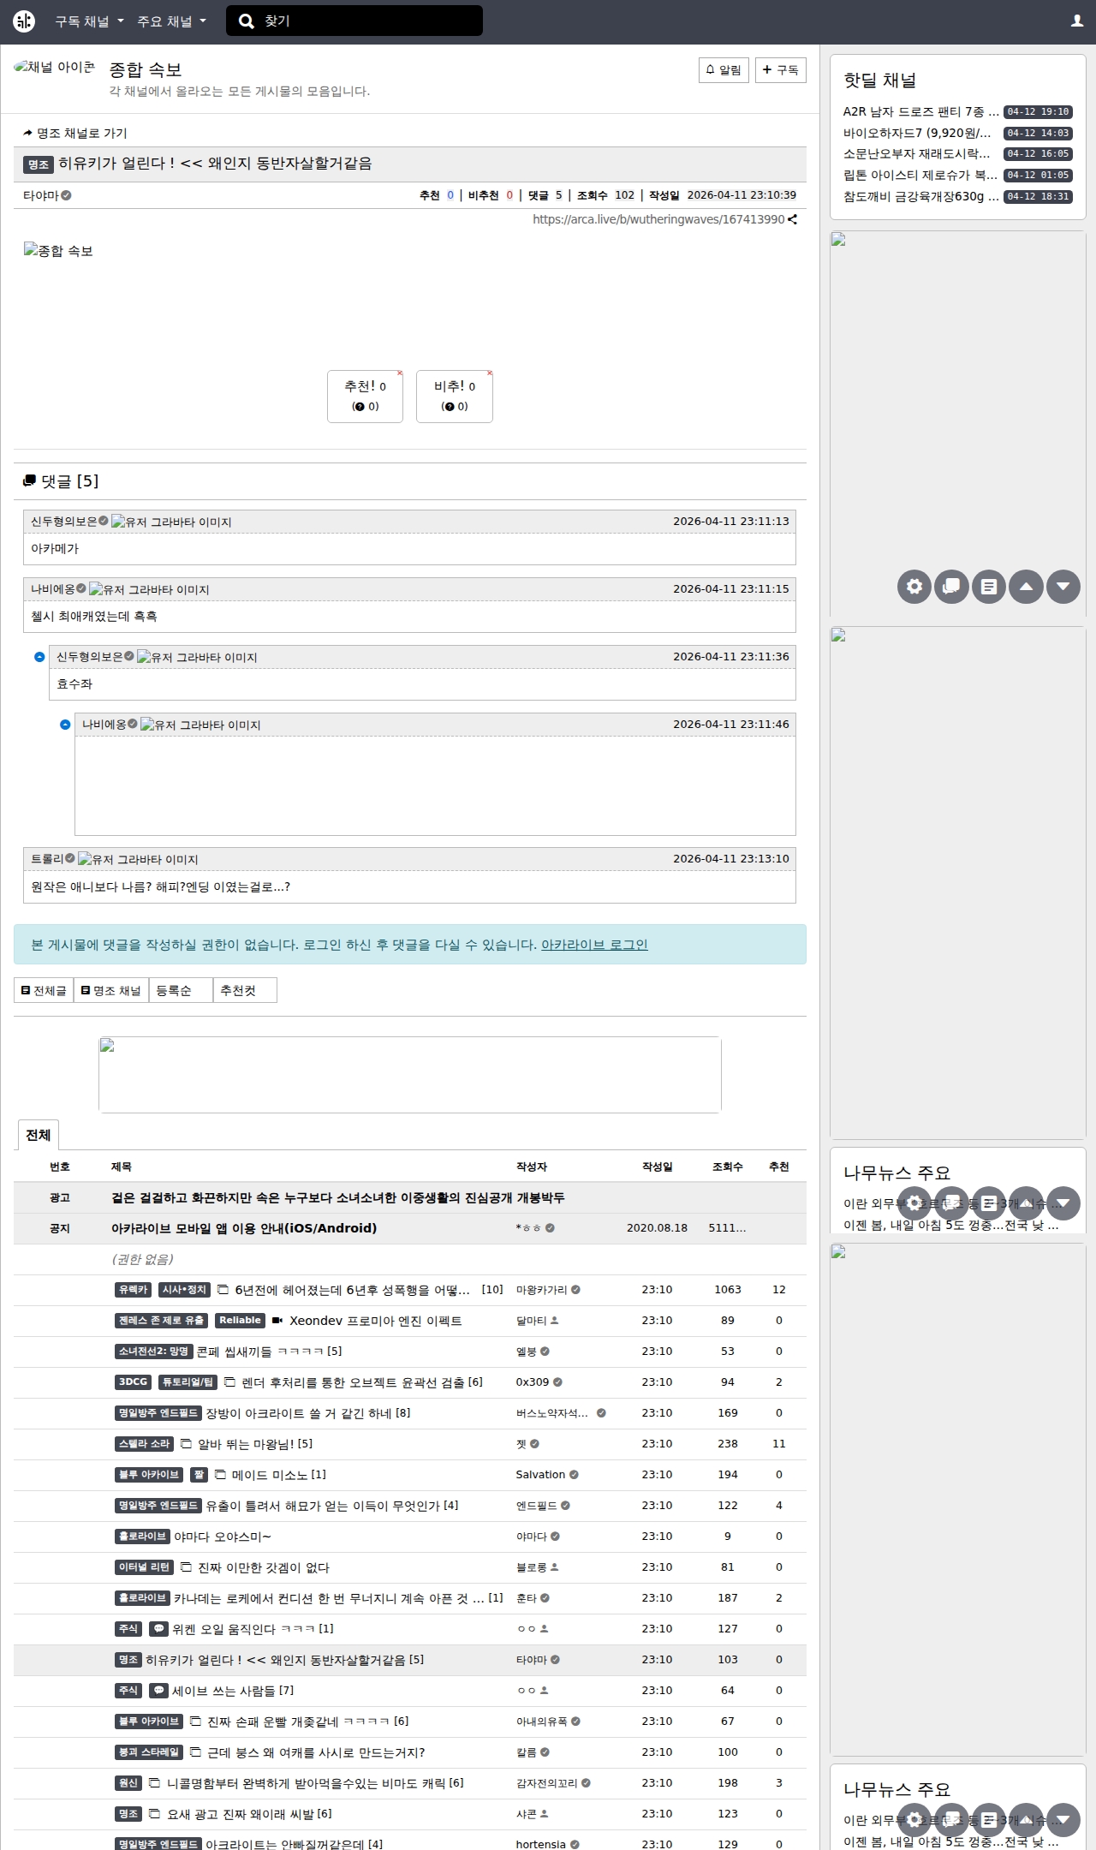The height and width of the screenshot is (1850, 1096).
Task: Open the 아카라이브 로그인 link
Action: [x=594, y=945]
